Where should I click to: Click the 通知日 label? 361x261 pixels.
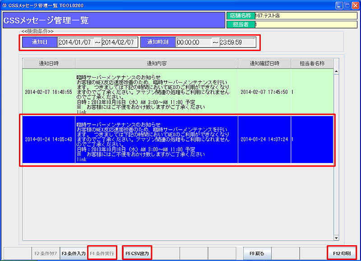(40, 42)
